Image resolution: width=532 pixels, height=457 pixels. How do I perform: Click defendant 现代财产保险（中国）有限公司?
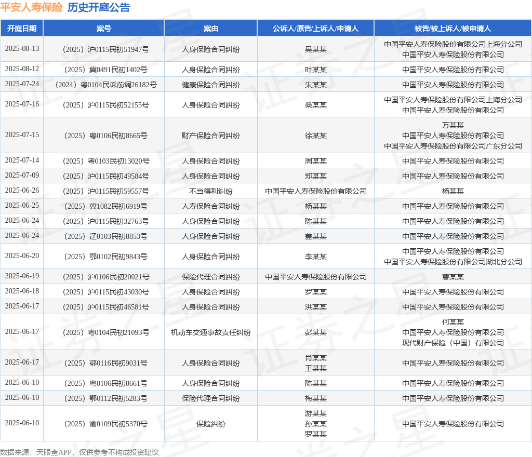click(x=453, y=343)
